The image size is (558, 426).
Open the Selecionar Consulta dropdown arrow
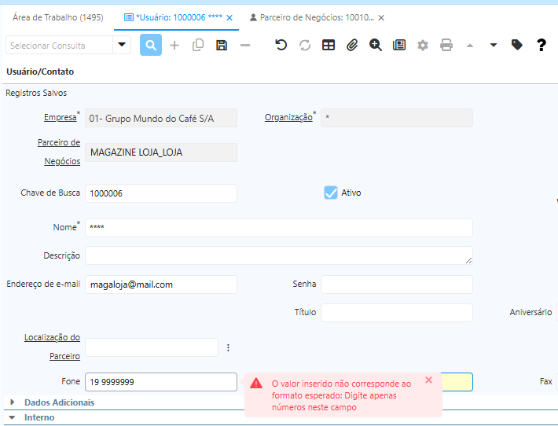(x=121, y=45)
